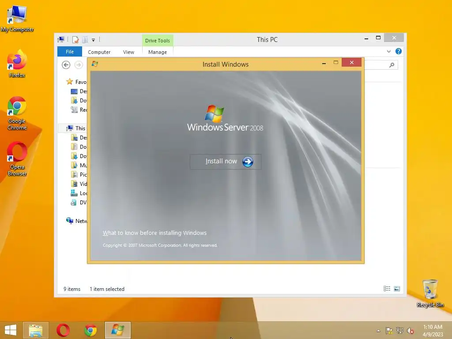Select Local Disk in navigation pane
Viewport: 452px width, 339px height.
coord(79,193)
